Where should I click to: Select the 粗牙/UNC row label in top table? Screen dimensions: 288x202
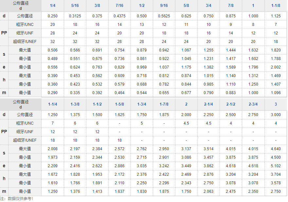25,25
